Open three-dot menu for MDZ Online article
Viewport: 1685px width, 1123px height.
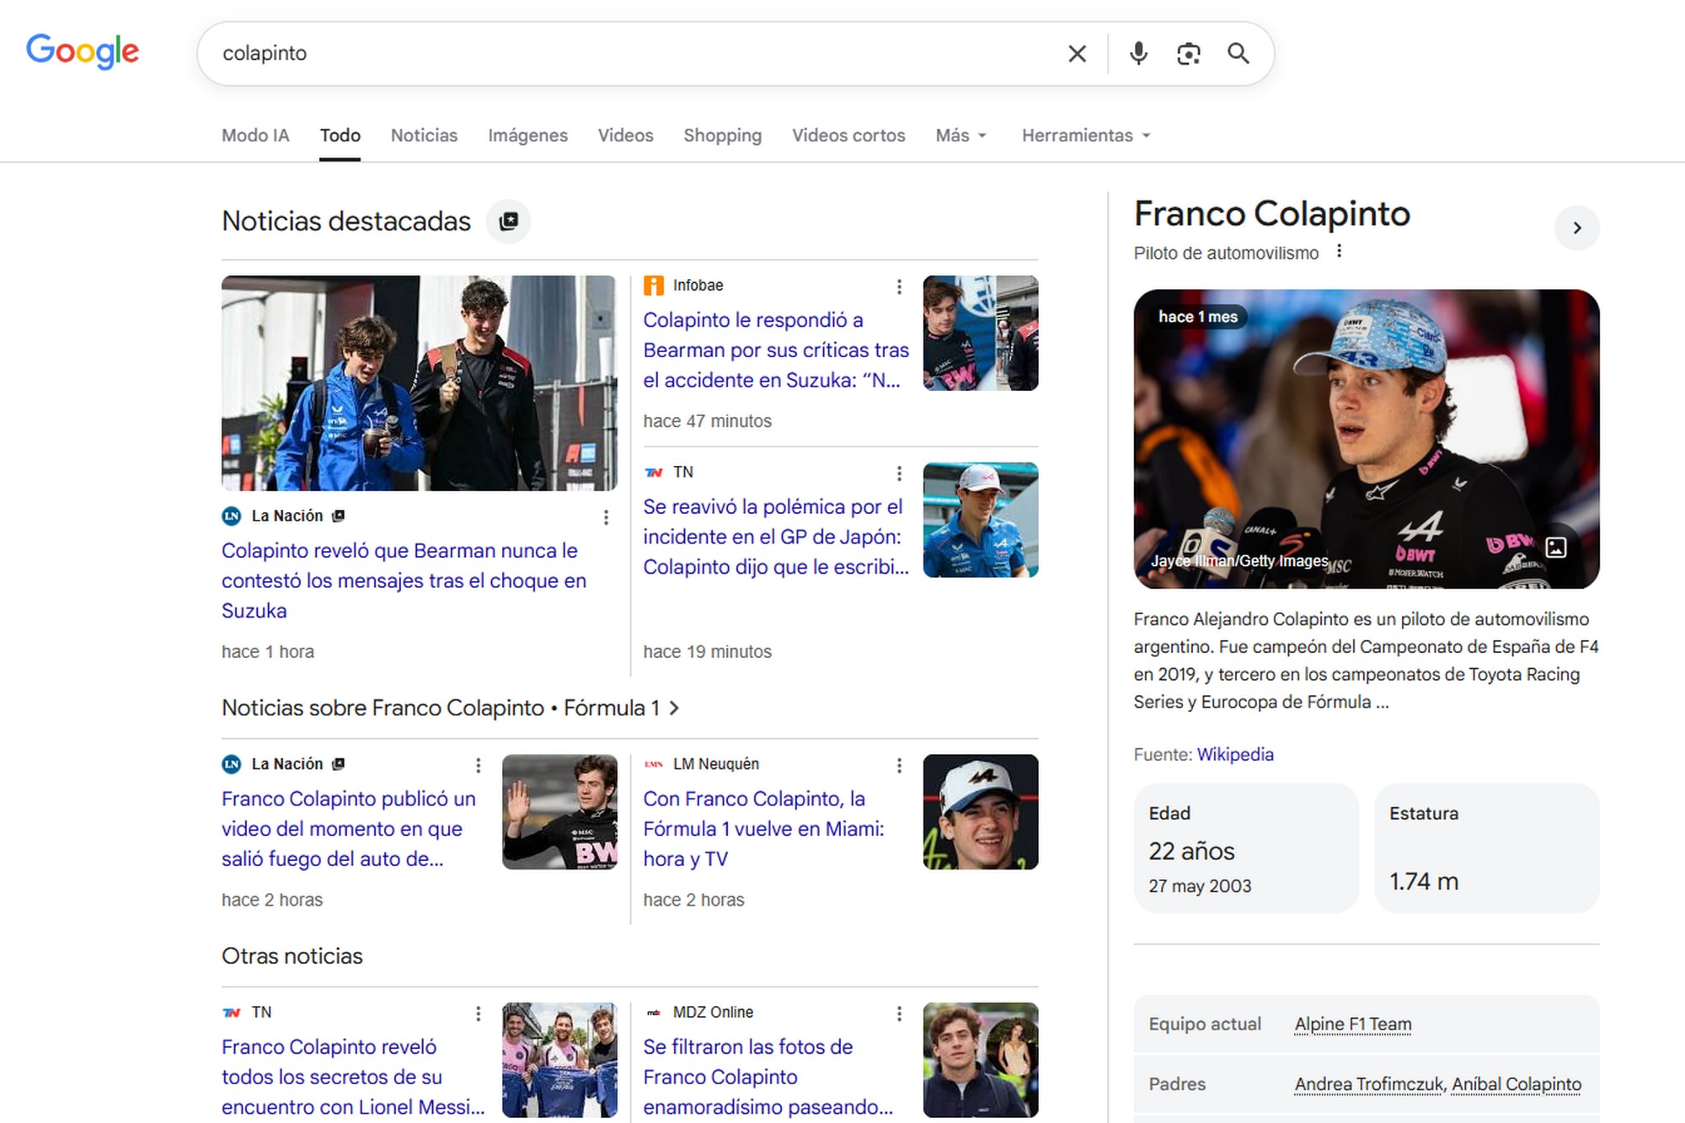click(899, 1013)
